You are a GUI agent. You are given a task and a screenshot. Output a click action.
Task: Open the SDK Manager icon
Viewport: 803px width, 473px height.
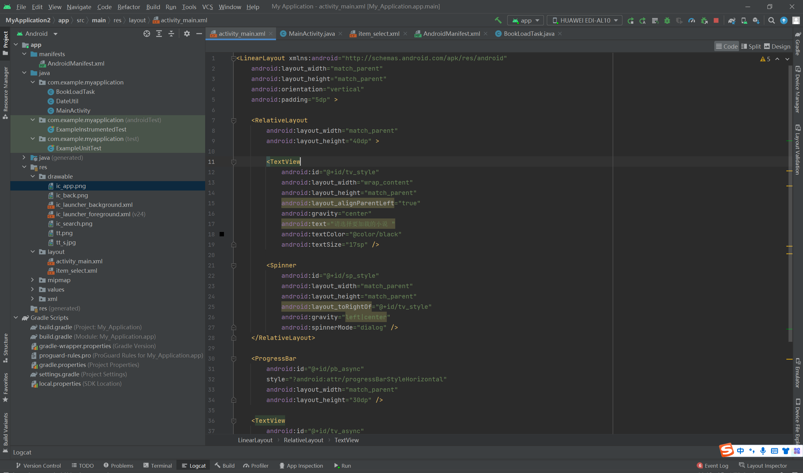pyautogui.click(x=756, y=20)
